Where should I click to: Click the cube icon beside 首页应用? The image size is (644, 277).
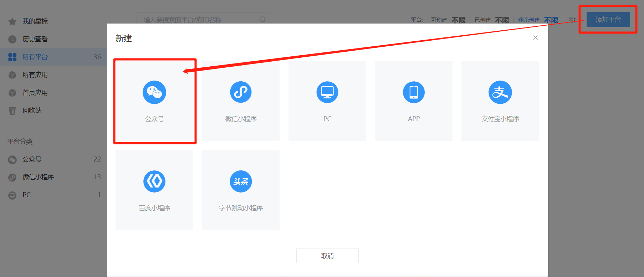12,93
